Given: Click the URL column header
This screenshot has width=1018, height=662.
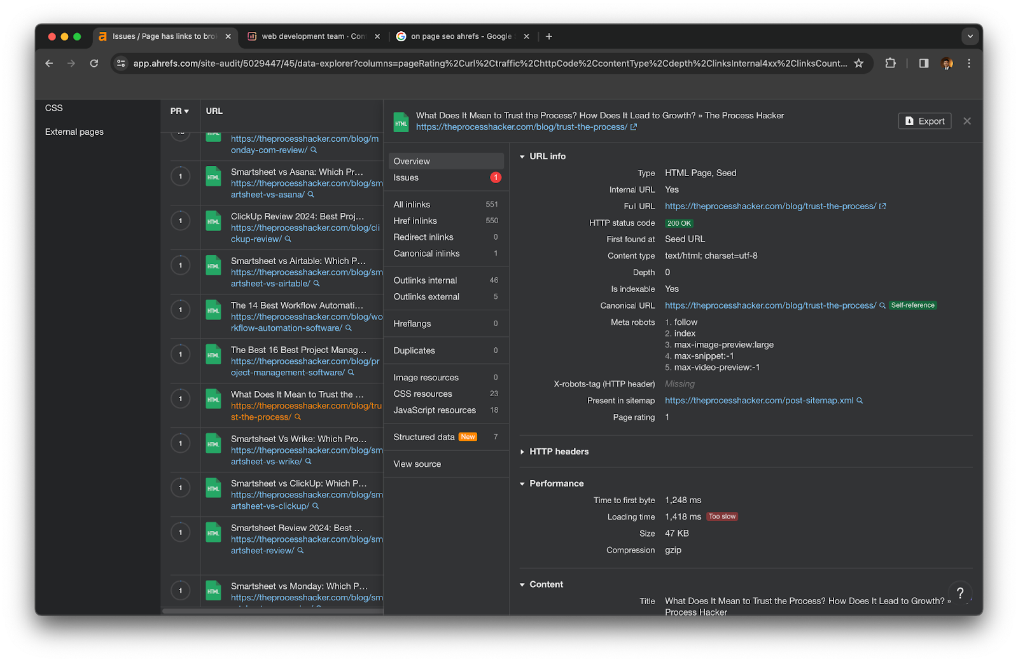Looking at the screenshot, I should coord(214,111).
